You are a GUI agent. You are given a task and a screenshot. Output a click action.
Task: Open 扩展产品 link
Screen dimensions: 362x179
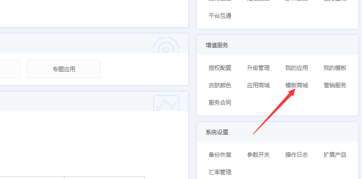pyautogui.click(x=335, y=155)
